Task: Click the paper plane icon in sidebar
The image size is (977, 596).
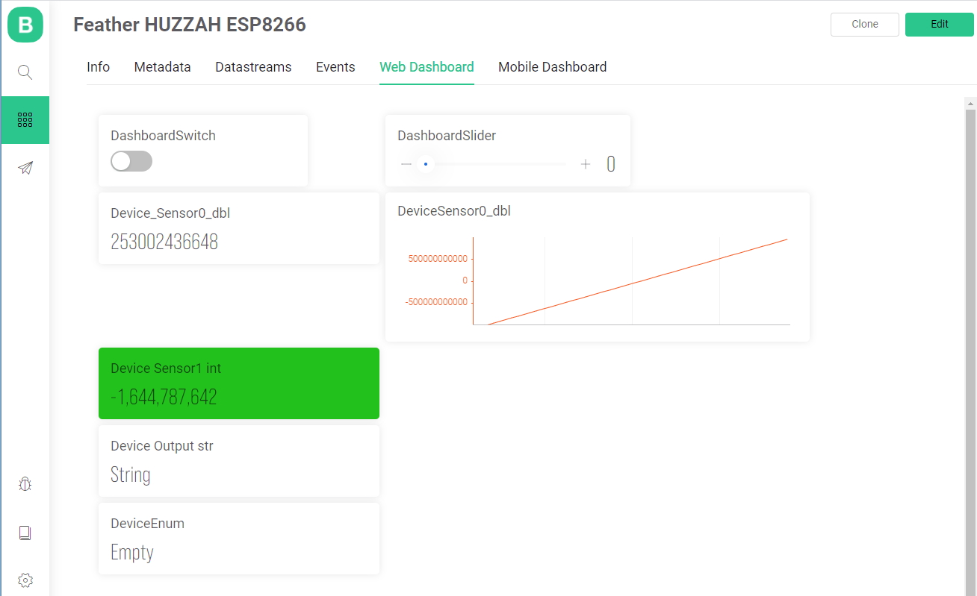Action: [25, 168]
